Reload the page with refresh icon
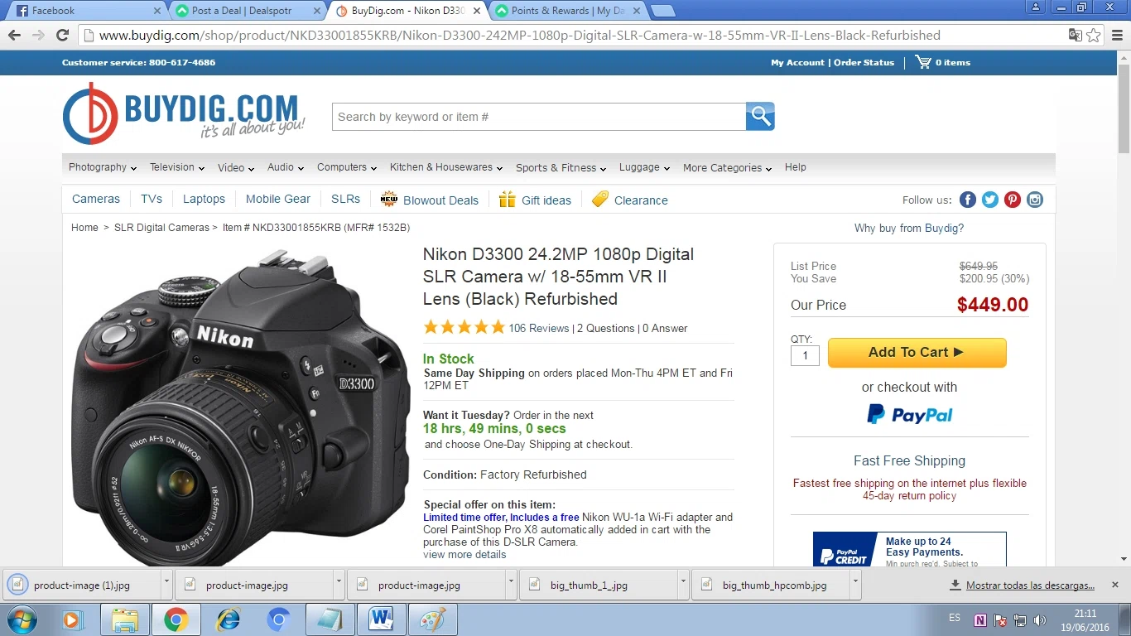The image size is (1131, 636). (62, 35)
